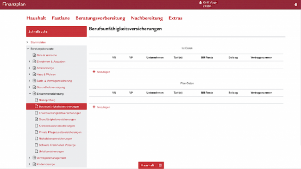
Task: Open Einnahmen & Ausgaben section
Action: pos(51,61)
